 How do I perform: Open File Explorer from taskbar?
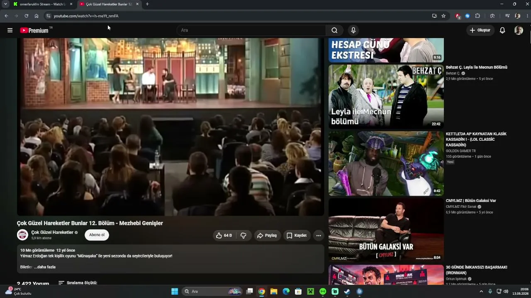(x=274, y=291)
